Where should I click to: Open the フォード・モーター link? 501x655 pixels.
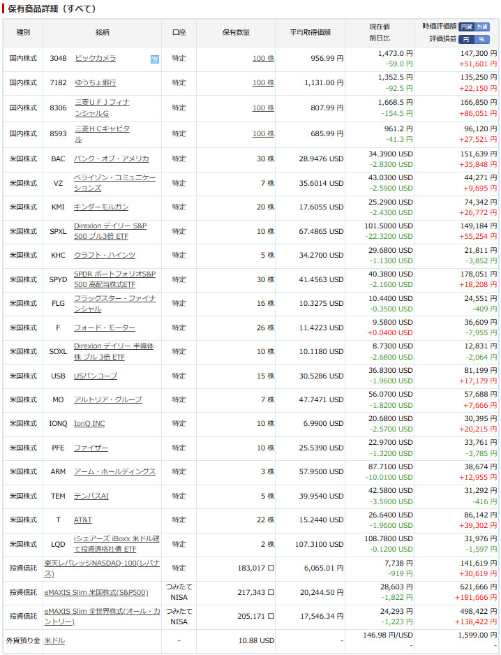pos(105,327)
